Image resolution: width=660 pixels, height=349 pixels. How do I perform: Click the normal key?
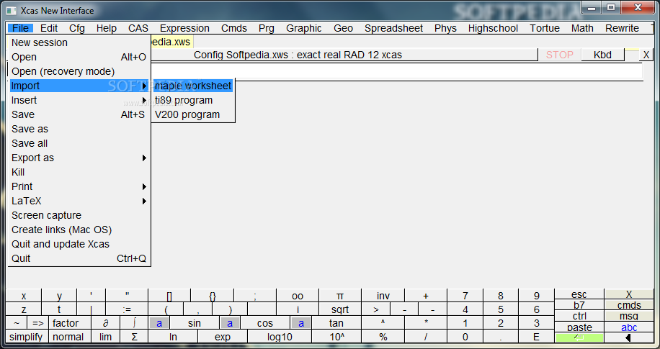point(68,337)
